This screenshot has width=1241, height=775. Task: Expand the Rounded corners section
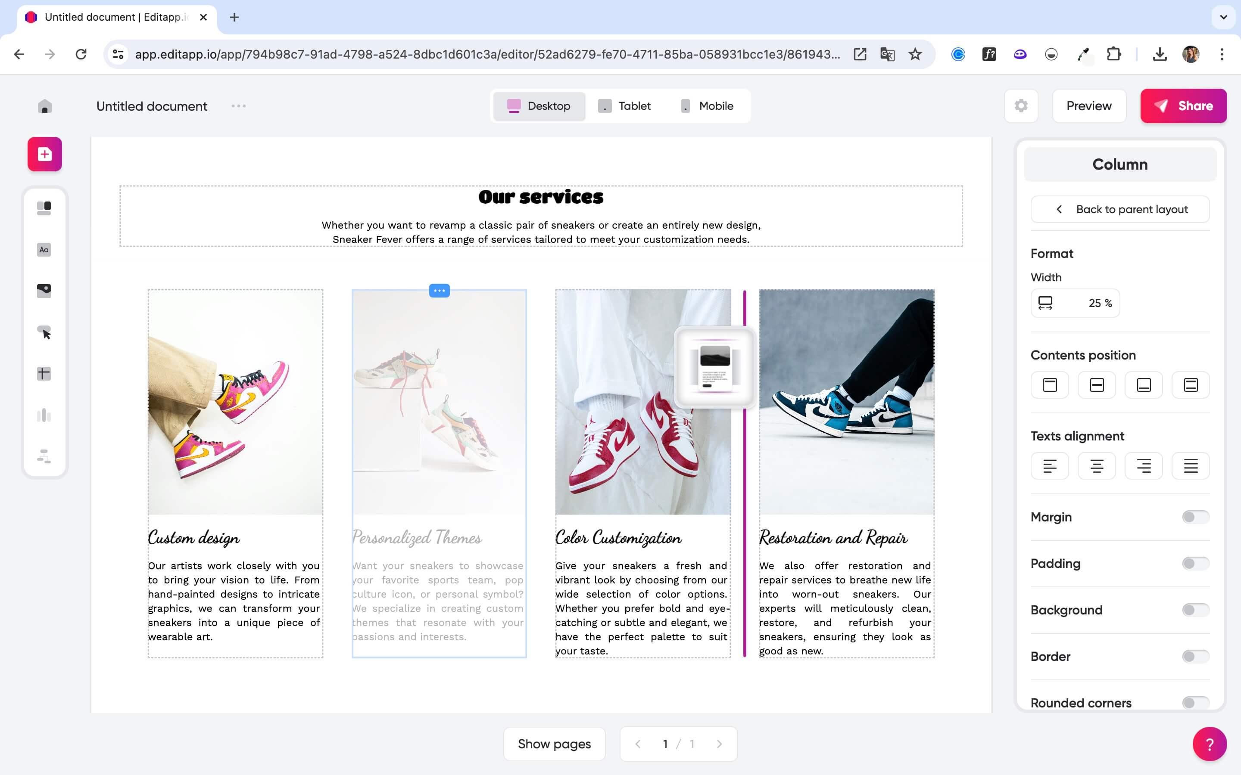tap(1194, 703)
